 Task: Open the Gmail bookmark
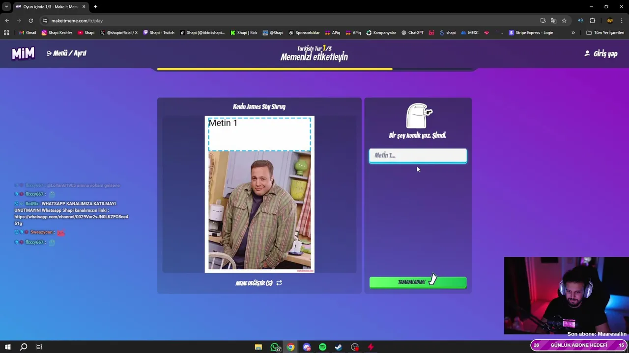coord(28,33)
